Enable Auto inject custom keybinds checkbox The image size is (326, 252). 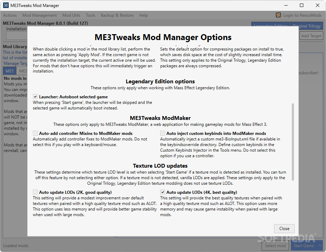coord(163,133)
